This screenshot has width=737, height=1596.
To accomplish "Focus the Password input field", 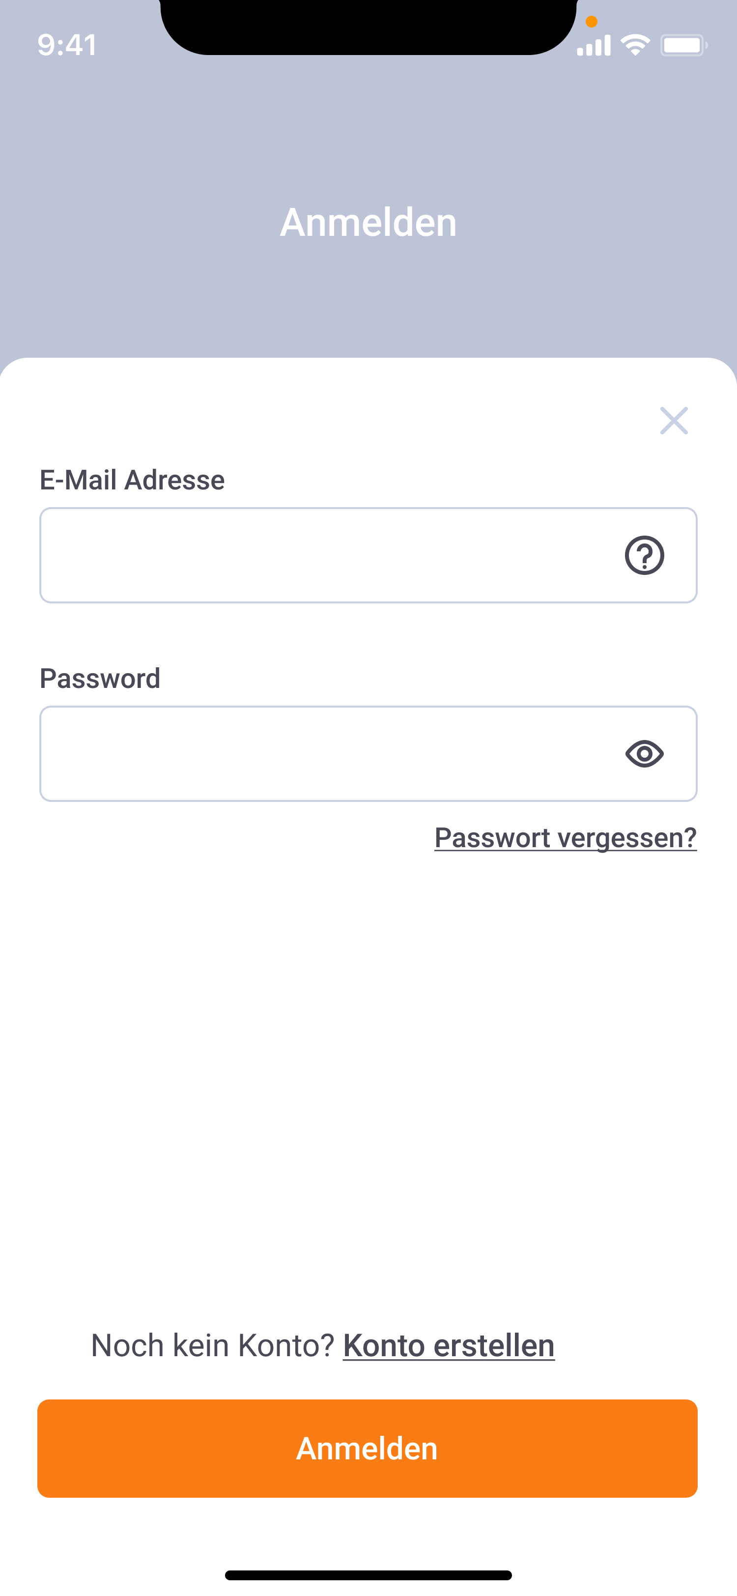I will (x=322, y=753).
